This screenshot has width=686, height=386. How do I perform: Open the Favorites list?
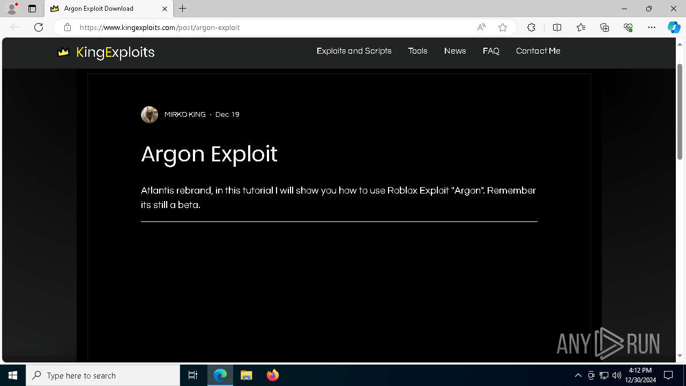581,27
